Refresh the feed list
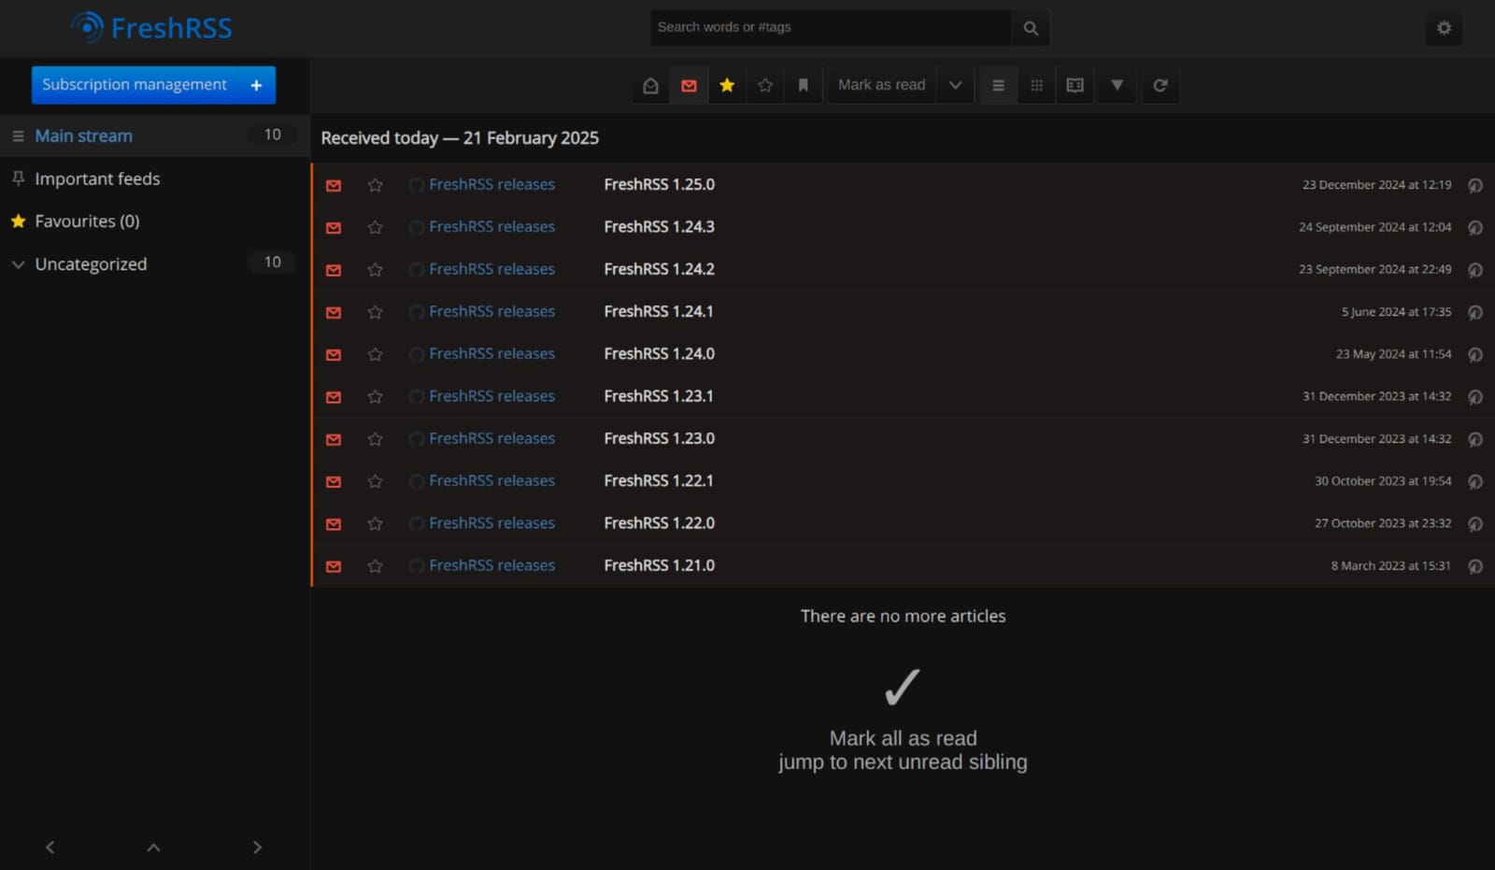Screen dimensions: 1495x870 point(1160,85)
